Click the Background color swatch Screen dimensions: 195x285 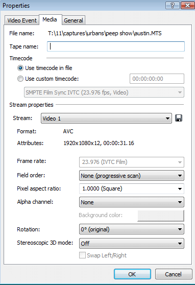[x=161, y=216]
